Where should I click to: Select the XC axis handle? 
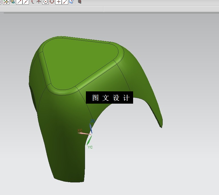click(84, 133)
